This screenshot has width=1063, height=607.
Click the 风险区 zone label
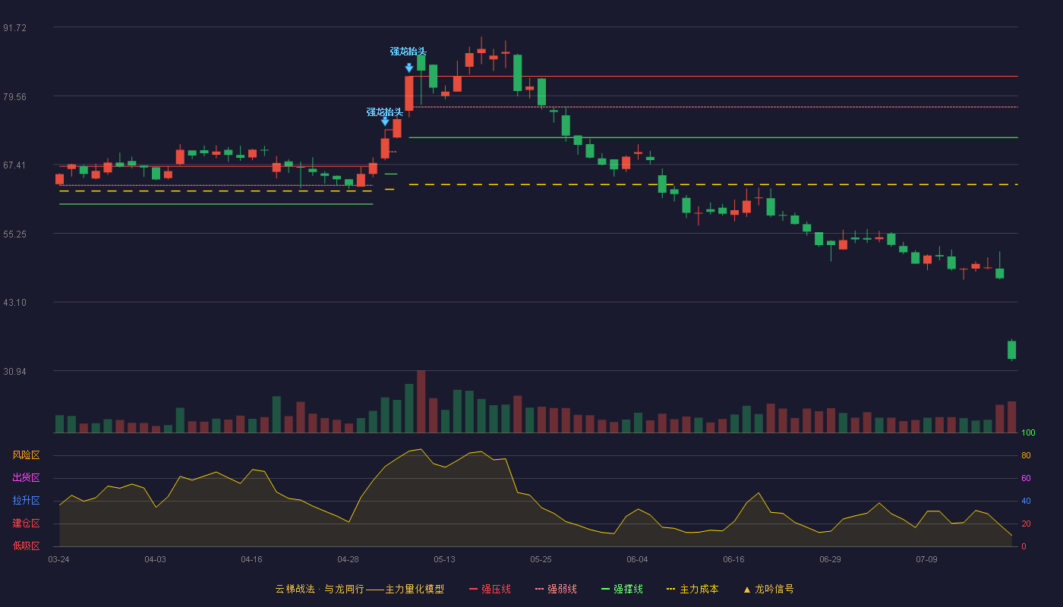(26, 455)
